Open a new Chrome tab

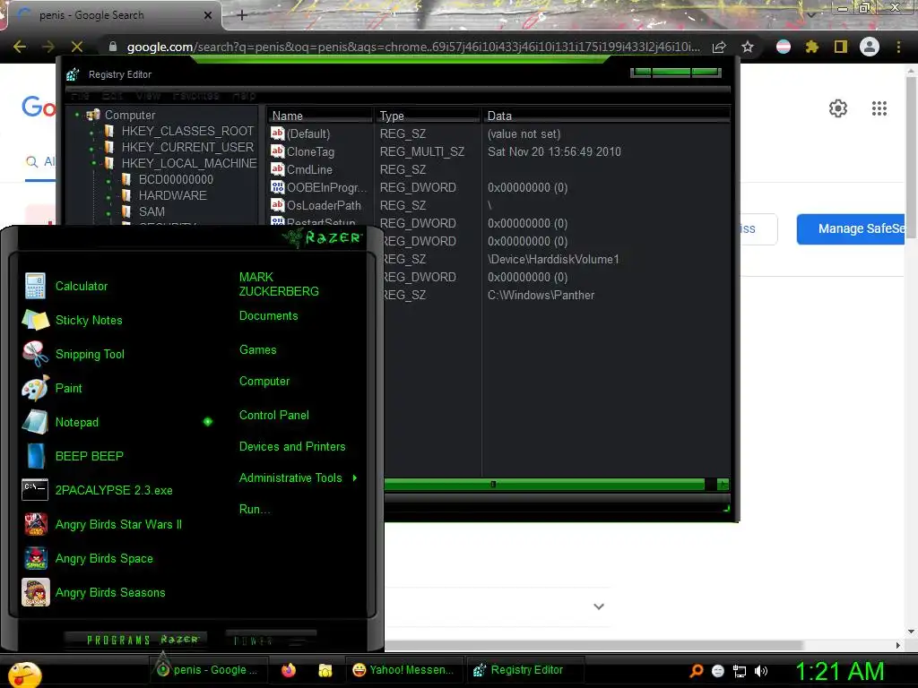pos(242,15)
